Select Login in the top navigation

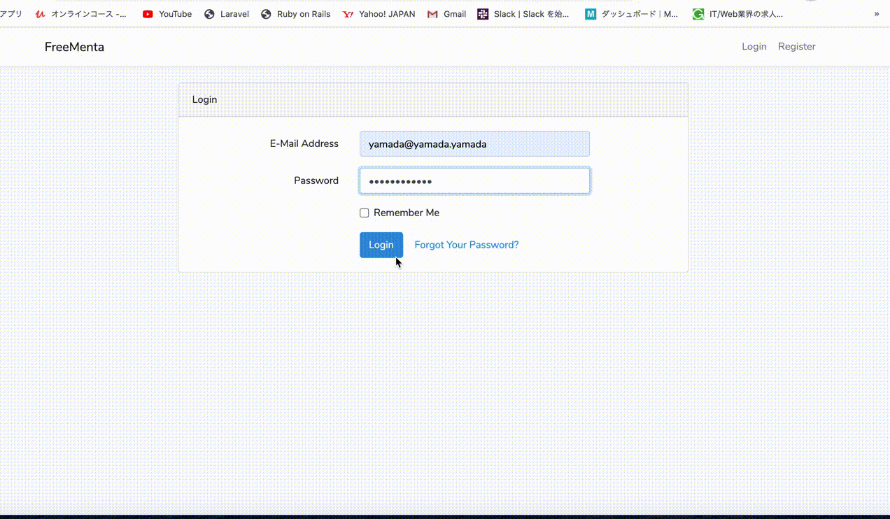point(754,46)
